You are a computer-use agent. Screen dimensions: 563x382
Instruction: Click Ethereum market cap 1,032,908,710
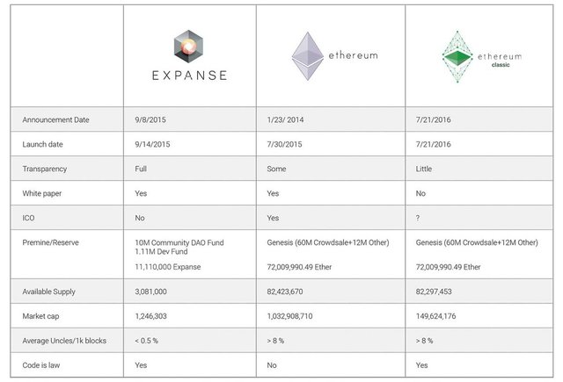click(x=289, y=316)
